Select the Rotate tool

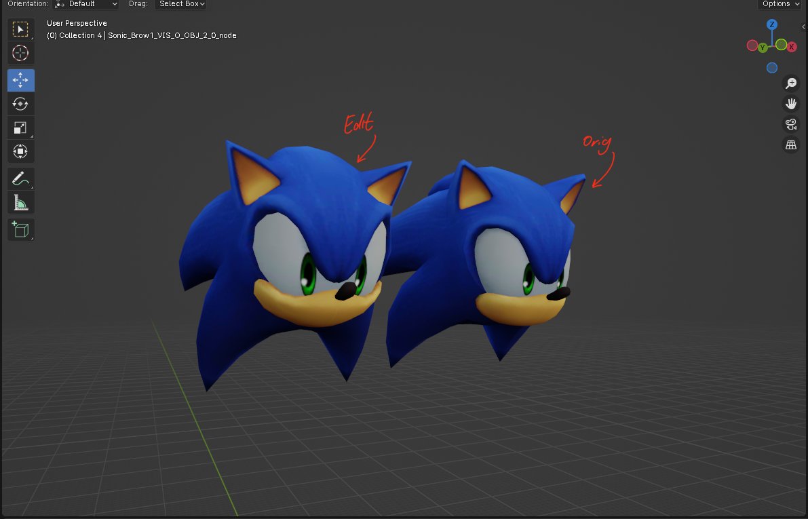click(20, 104)
